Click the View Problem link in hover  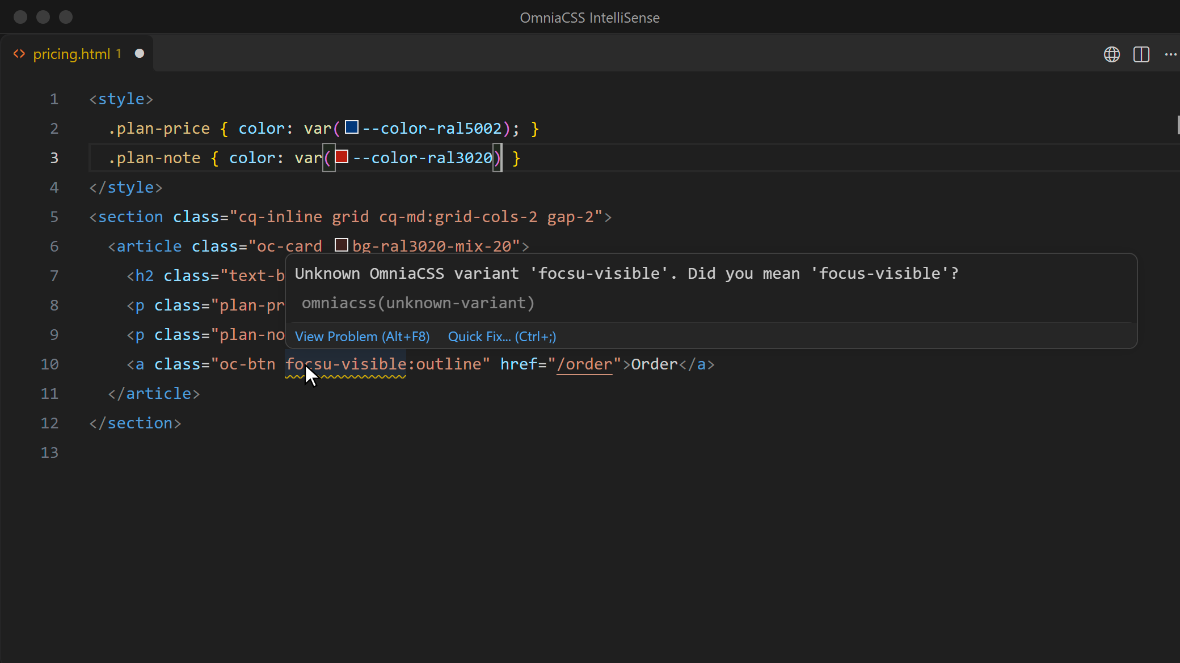tap(362, 337)
